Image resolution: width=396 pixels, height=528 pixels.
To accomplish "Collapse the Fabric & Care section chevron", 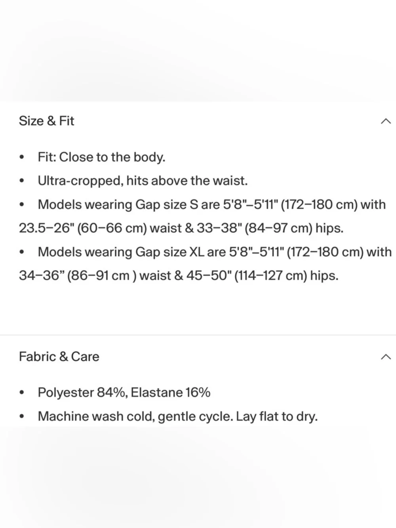I will tap(385, 357).
